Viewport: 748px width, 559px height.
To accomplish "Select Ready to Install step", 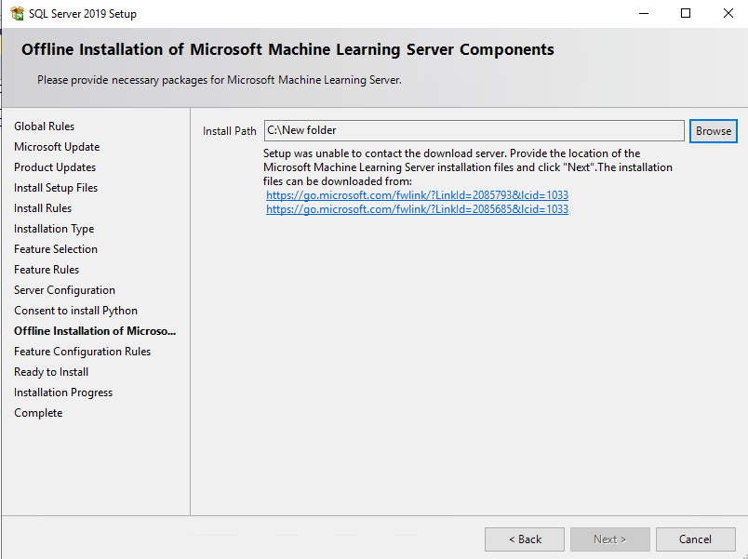I will 51,372.
